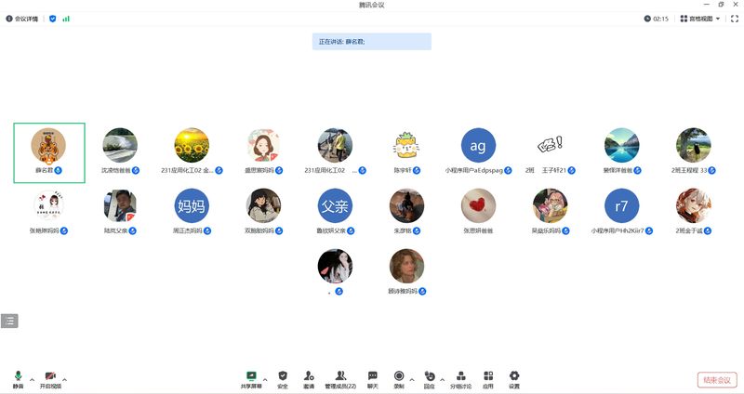Toggle 开启视频 camera on
Viewport: 744px width, 394px height.
point(50,378)
